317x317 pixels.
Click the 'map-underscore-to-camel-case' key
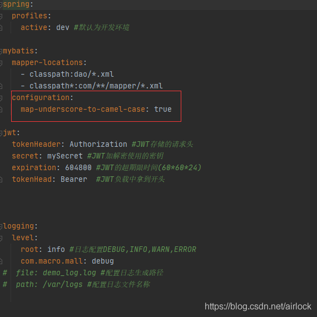tap(83, 109)
